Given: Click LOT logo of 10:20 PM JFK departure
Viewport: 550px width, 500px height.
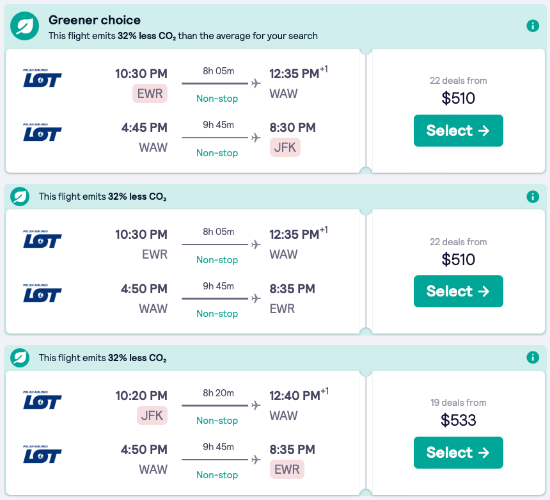Looking at the screenshot, I should pos(42,401).
